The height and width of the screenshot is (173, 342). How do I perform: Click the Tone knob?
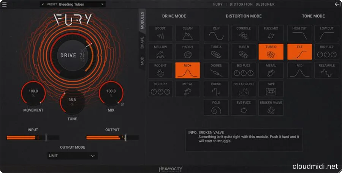point(72,102)
